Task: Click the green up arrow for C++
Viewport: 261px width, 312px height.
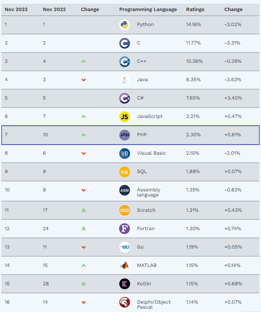Action: pos(84,61)
